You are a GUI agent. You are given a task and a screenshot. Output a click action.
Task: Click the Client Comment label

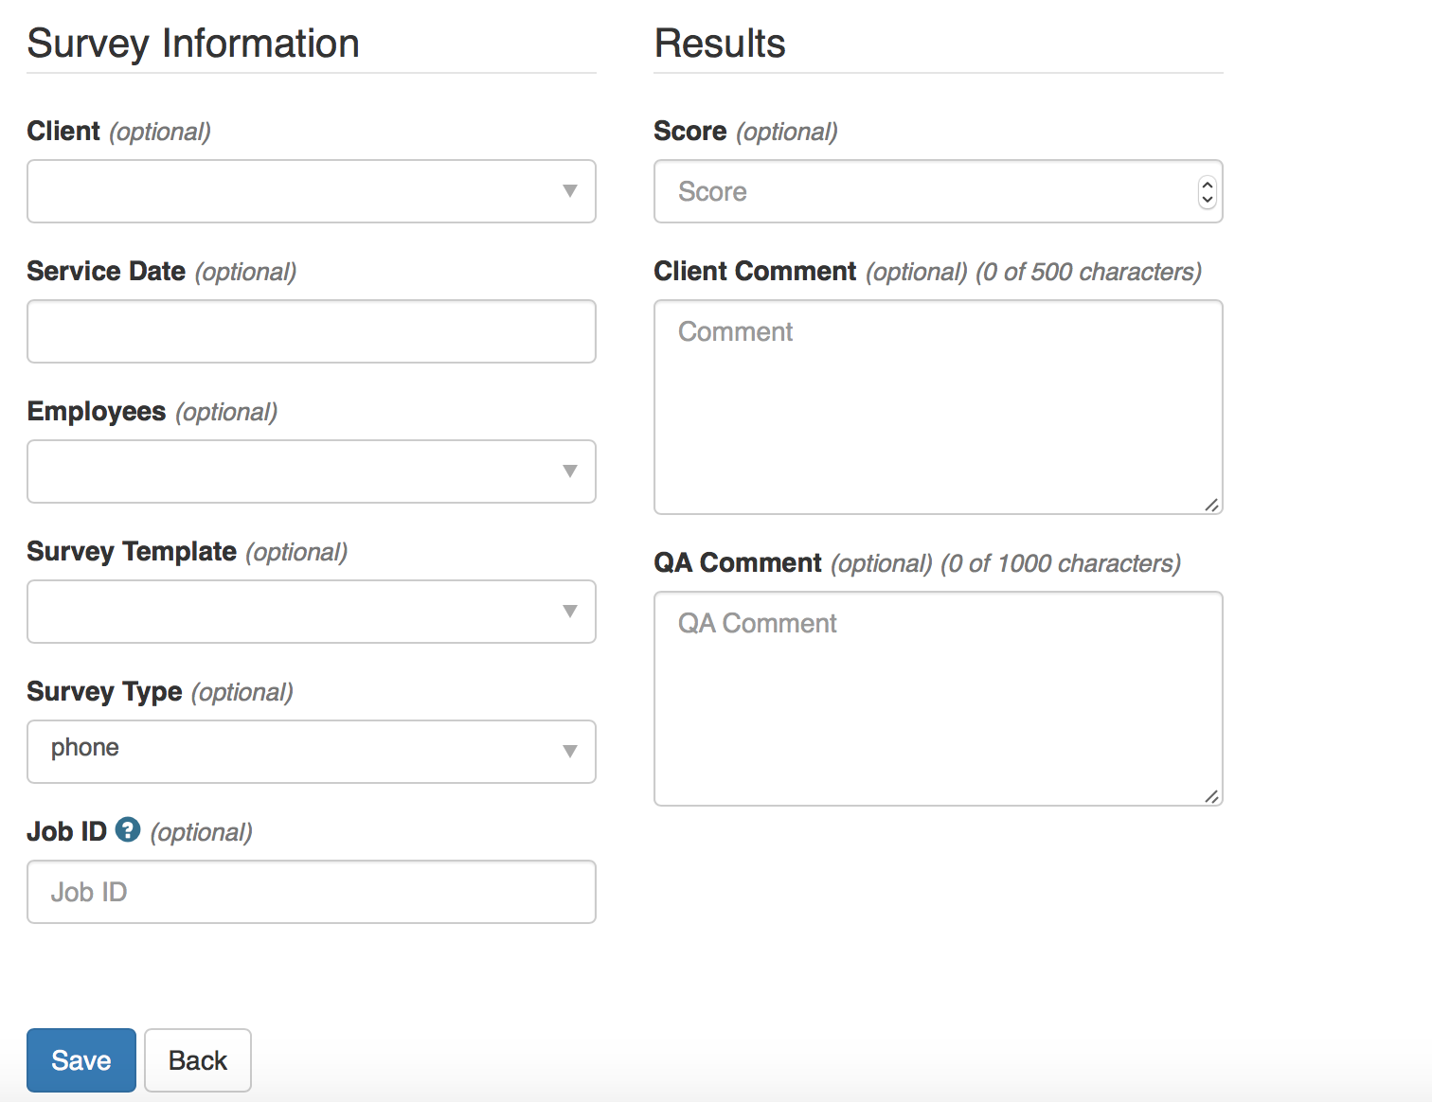(755, 271)
